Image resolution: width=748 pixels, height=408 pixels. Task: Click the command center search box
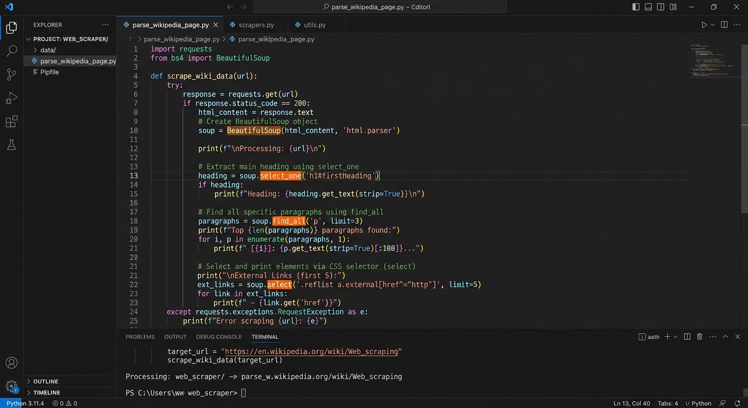tap(380, 7)
